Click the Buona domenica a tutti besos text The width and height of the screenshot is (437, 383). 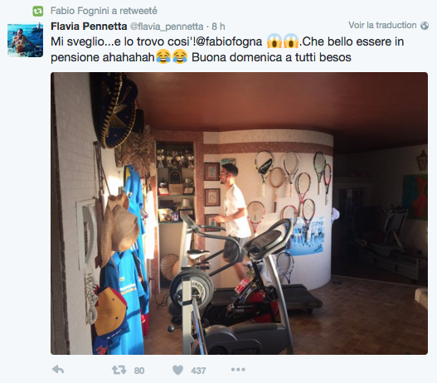[271, 57]
